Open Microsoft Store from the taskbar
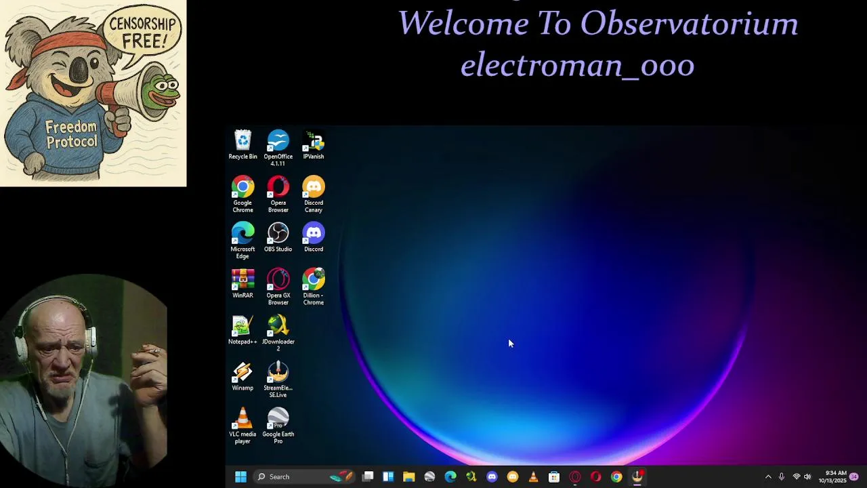The height and width of the screenshot is (488, 867). coord(554,476)
